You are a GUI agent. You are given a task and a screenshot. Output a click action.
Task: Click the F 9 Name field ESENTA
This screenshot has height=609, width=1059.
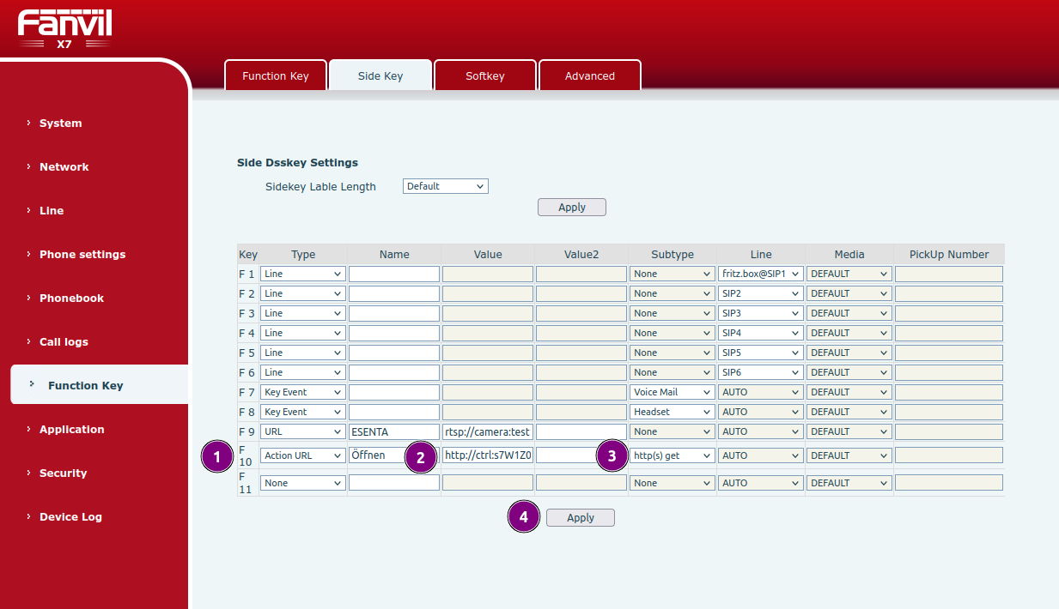394,431
